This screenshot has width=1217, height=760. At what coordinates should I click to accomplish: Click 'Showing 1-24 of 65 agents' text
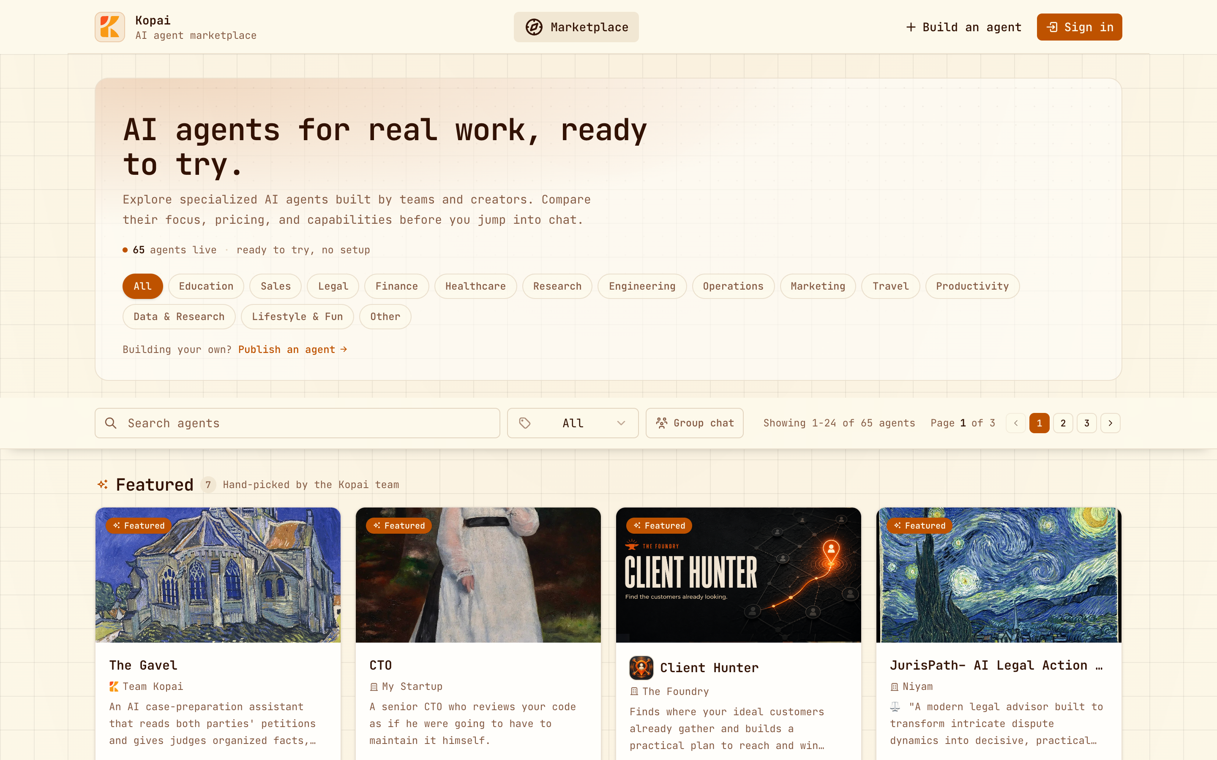[839, 423]
